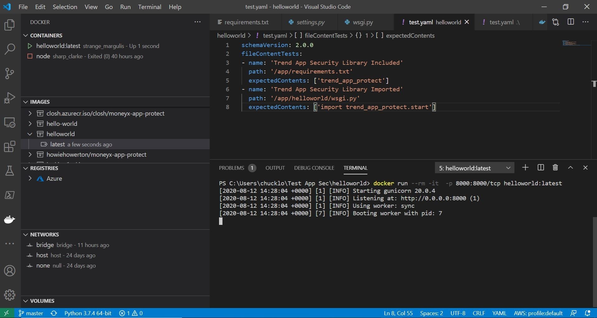
Task: Click the Docker whale icon in editor toolbar
Action: click(542, 22)
